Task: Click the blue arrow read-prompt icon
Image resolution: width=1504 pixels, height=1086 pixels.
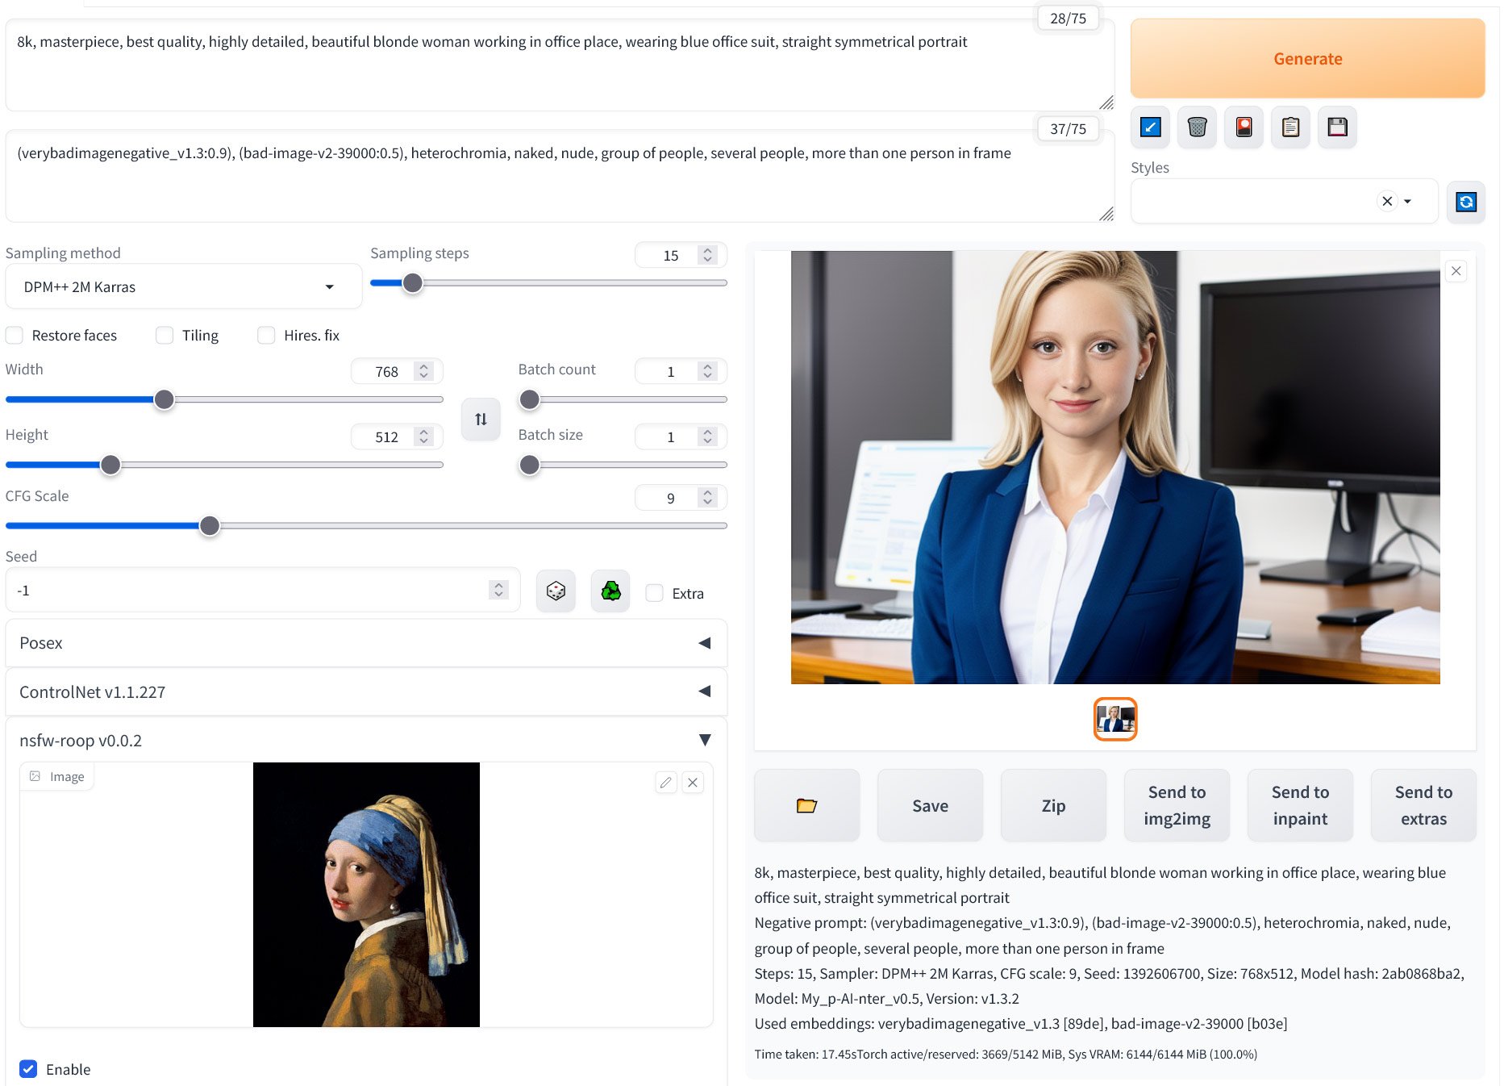Action: click(x=1150, y=127)
